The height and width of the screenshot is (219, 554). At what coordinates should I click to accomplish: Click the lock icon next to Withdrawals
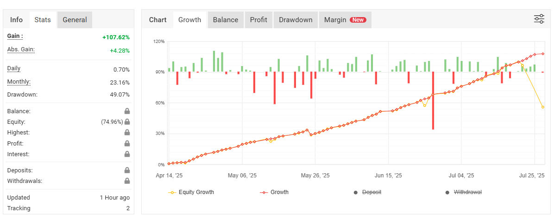coord(127,181)
